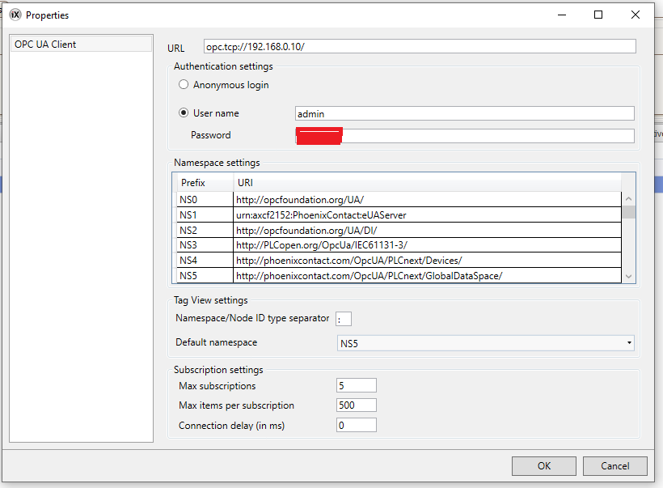The image size is (663, 488).
Task: Click the OK button
Action: (544, 465)
